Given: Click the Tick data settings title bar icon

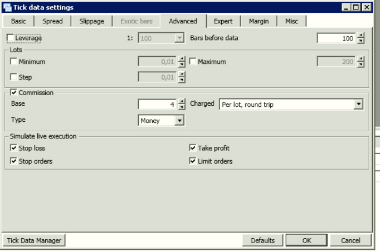Looking at the screenshot, I should 7,7.
